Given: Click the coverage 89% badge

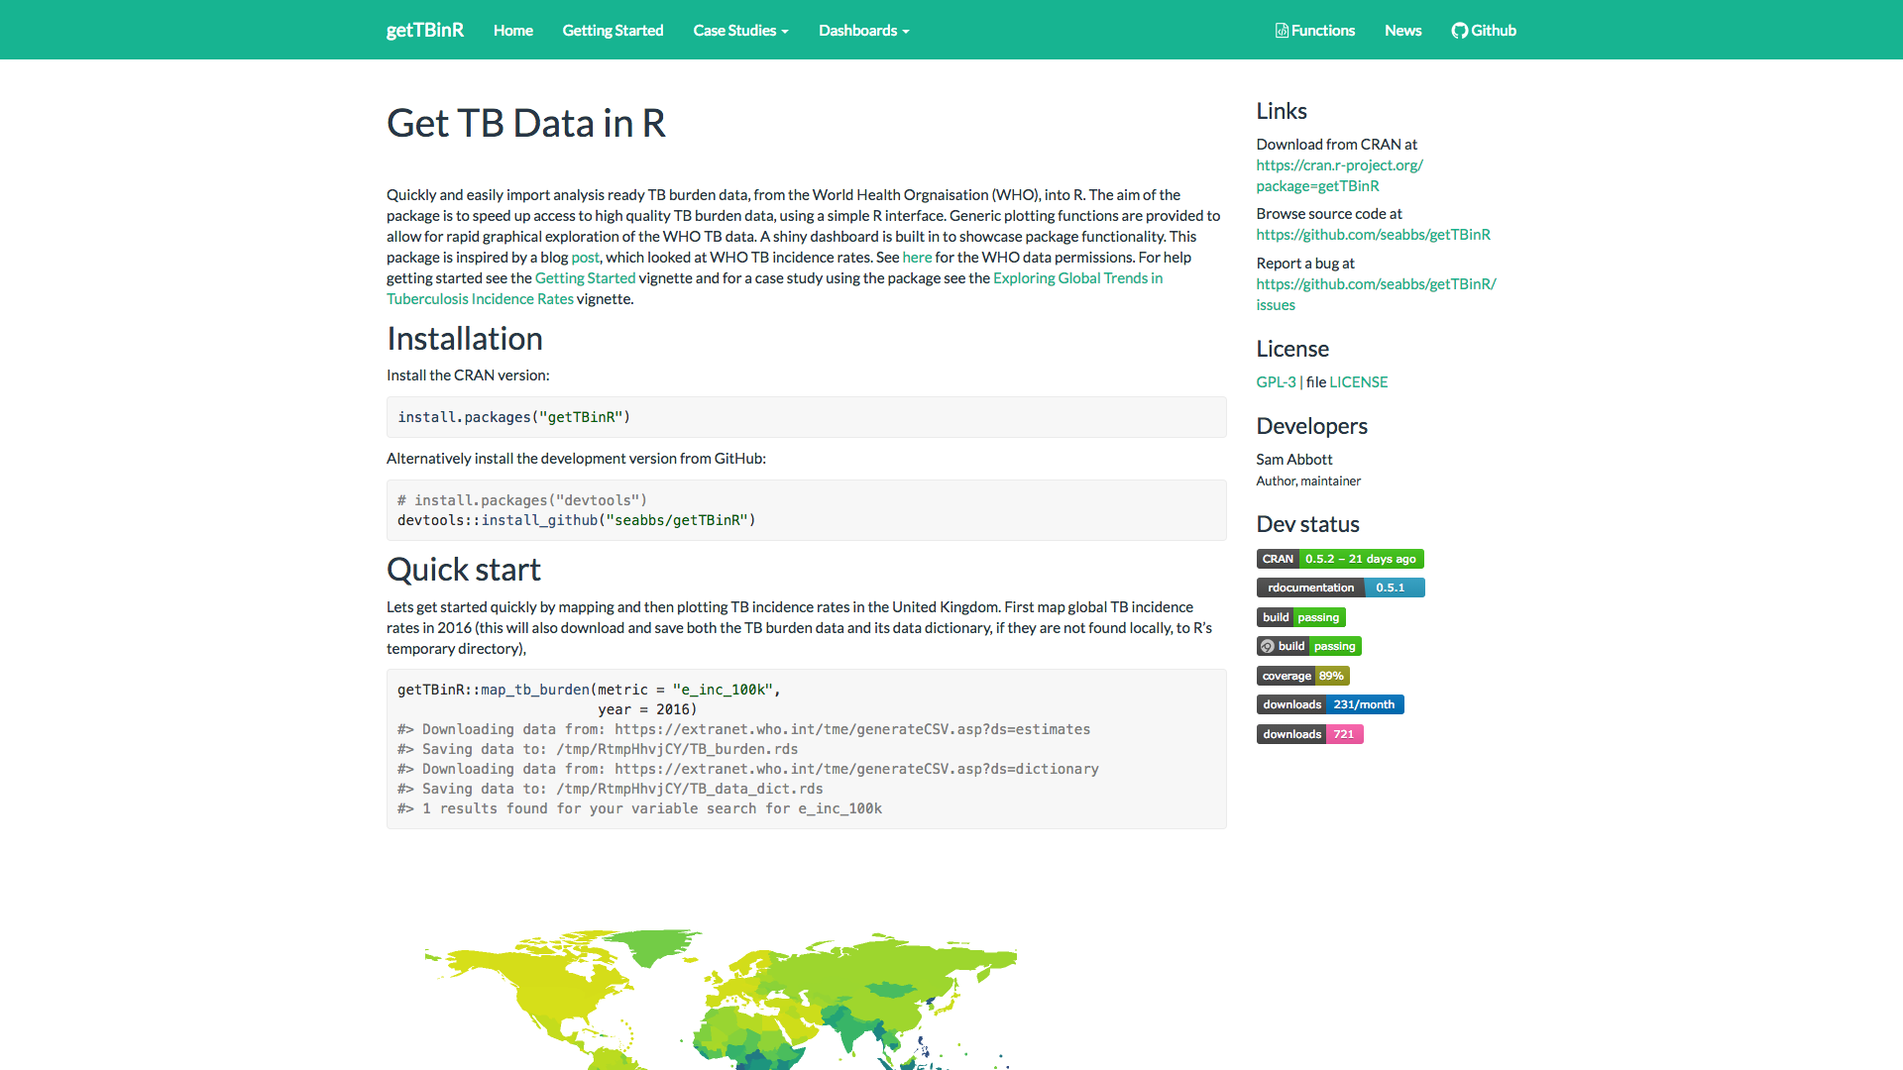Looking at the screenshot, I should coord(1302,676).
